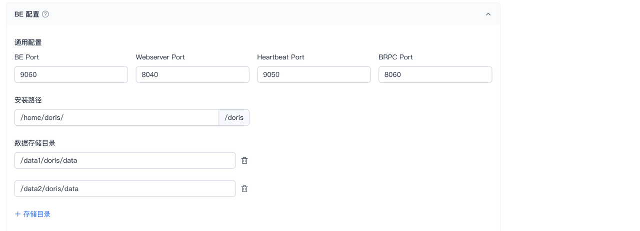The height and width of the screenshot is (231, 640).
Task: Edit the BRPC Port field showing 8060
Action: pos(435,75)
